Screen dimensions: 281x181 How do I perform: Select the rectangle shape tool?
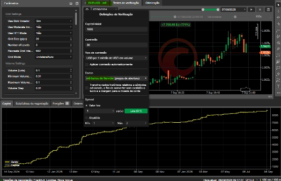point(278,68)
